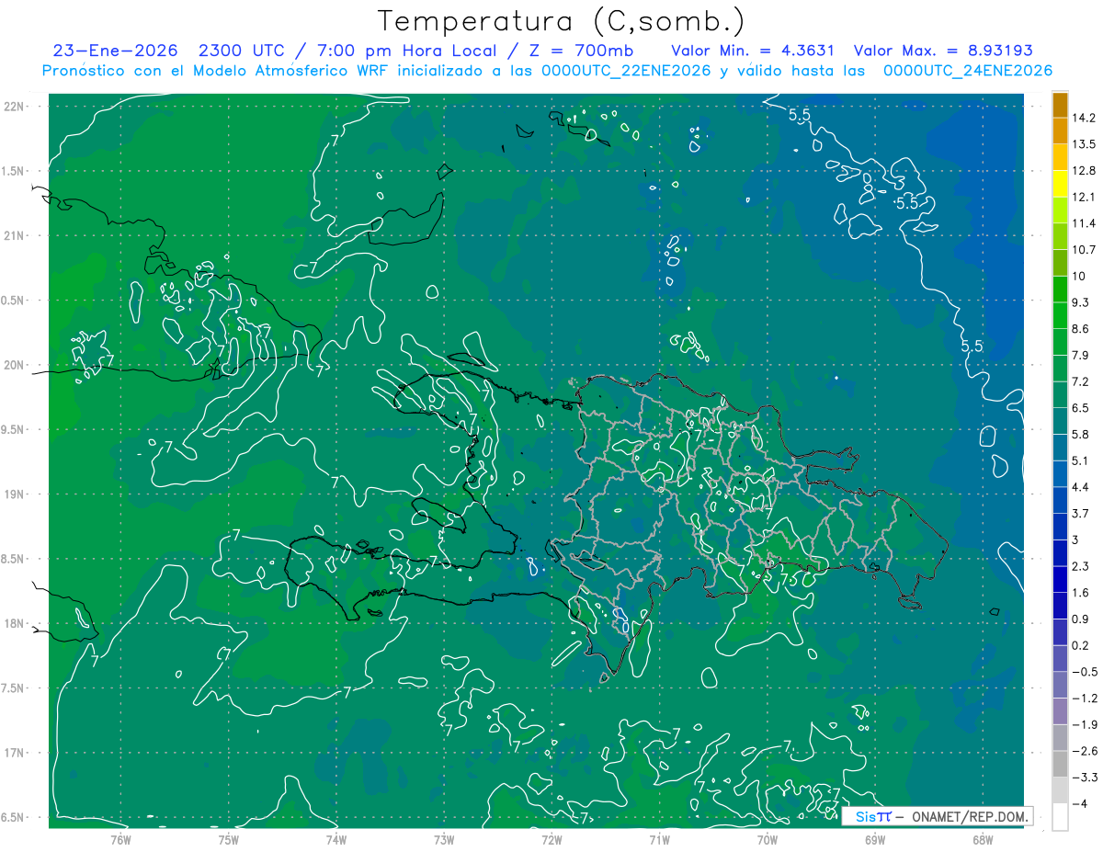Click the "76W" longitude axis label
1103x852 pixels.
[121, 839]
